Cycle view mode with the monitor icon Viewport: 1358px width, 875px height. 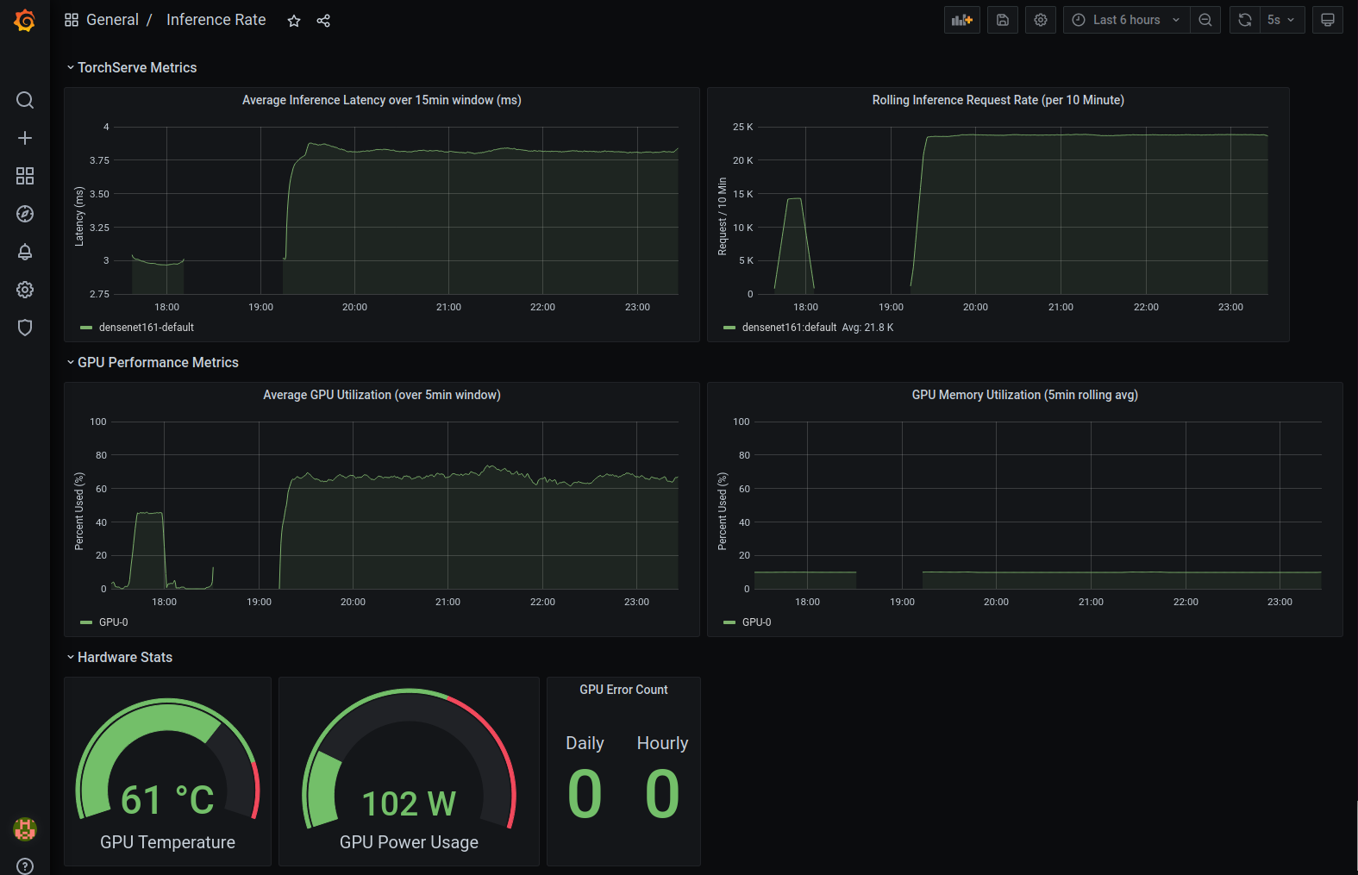1328,20
